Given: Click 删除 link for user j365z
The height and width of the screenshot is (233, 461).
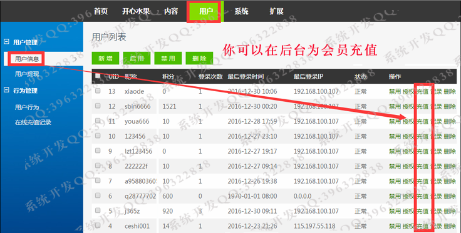Looking at the screenshot, I should tap(450, 211).
